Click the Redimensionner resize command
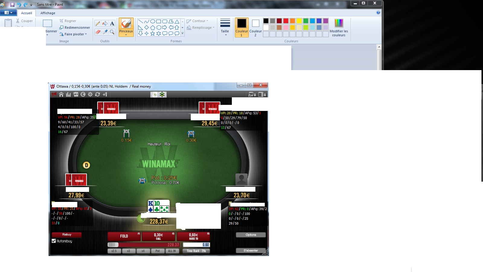The width and height of the screenshot is (483, 272). click(x=75, y=28)
